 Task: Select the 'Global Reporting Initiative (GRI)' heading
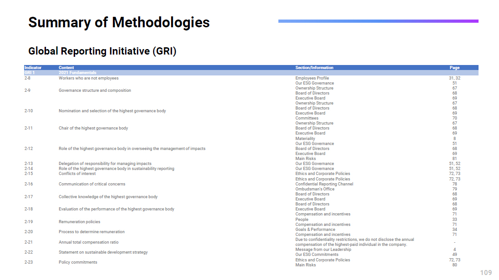[x=102, y=51]
